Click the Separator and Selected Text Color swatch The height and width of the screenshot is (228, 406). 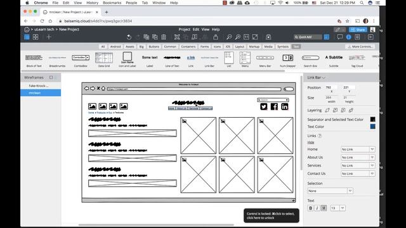coord(372,120)
